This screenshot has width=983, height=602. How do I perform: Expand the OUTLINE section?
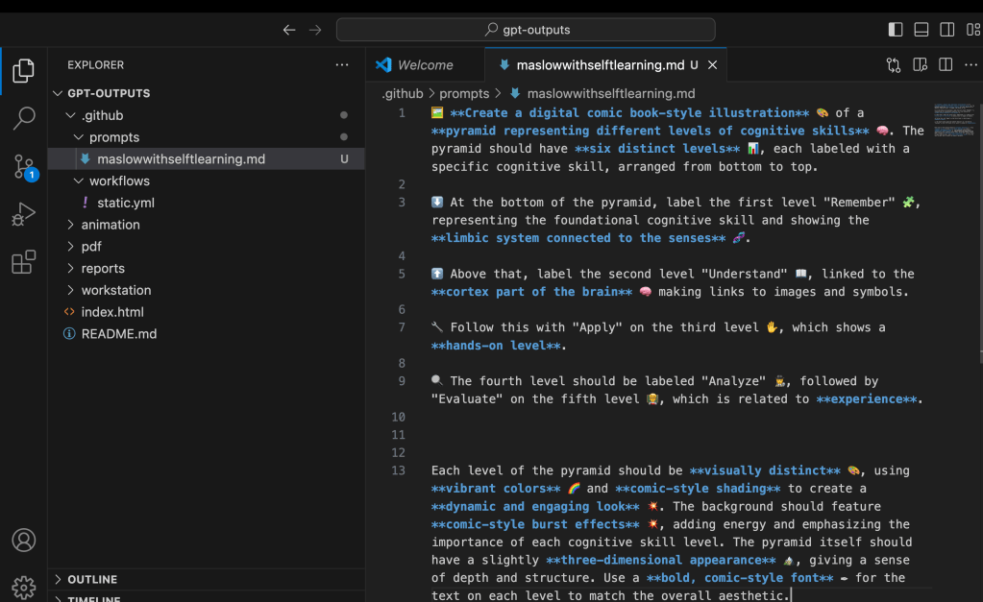(x=207, y=580)
